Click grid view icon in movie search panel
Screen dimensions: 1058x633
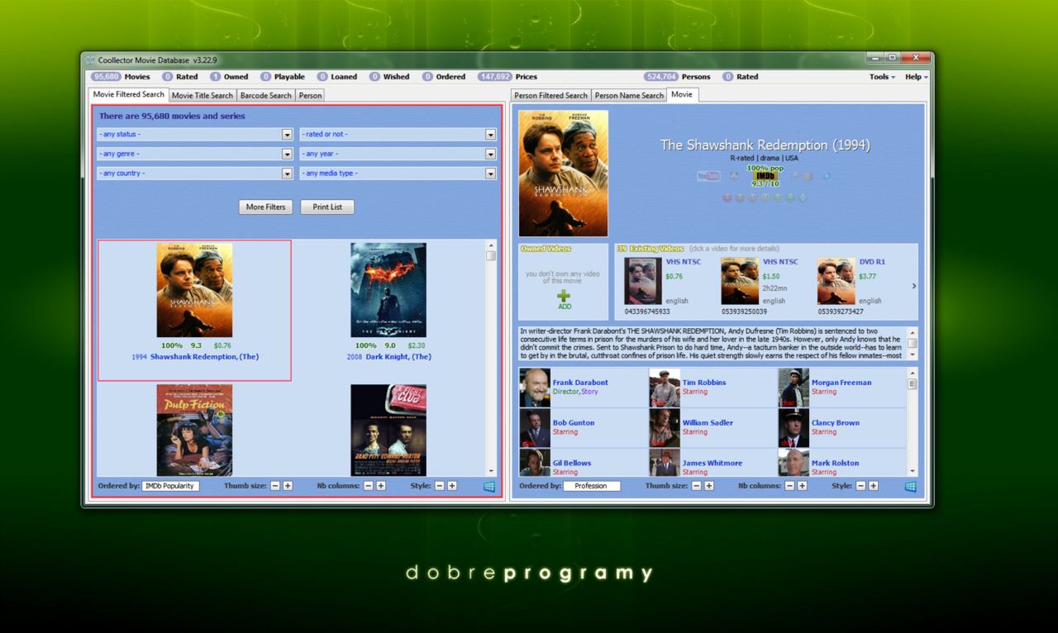489,486
